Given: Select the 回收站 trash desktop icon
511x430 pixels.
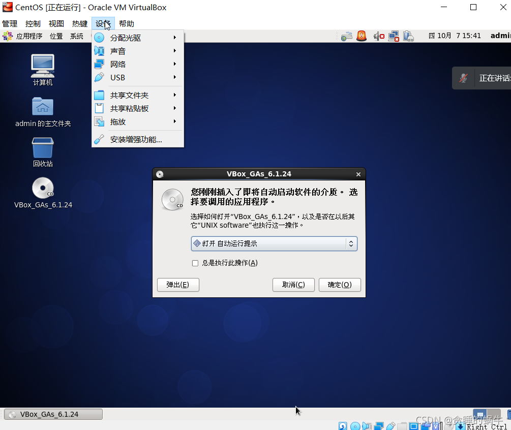Looking at the screenshot, I should (x=43, y=152).
